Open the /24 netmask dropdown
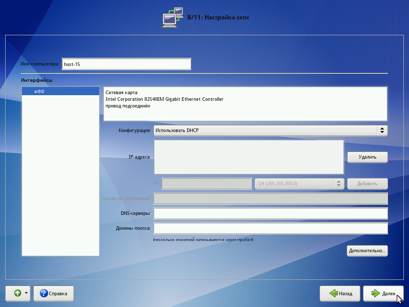Image resolution: width=409 pixels, height=307 pixels. 300,184
